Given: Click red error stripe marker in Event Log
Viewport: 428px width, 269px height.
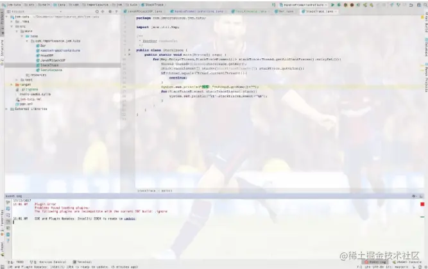Looking at the screenshot, I should click(422, 204).
